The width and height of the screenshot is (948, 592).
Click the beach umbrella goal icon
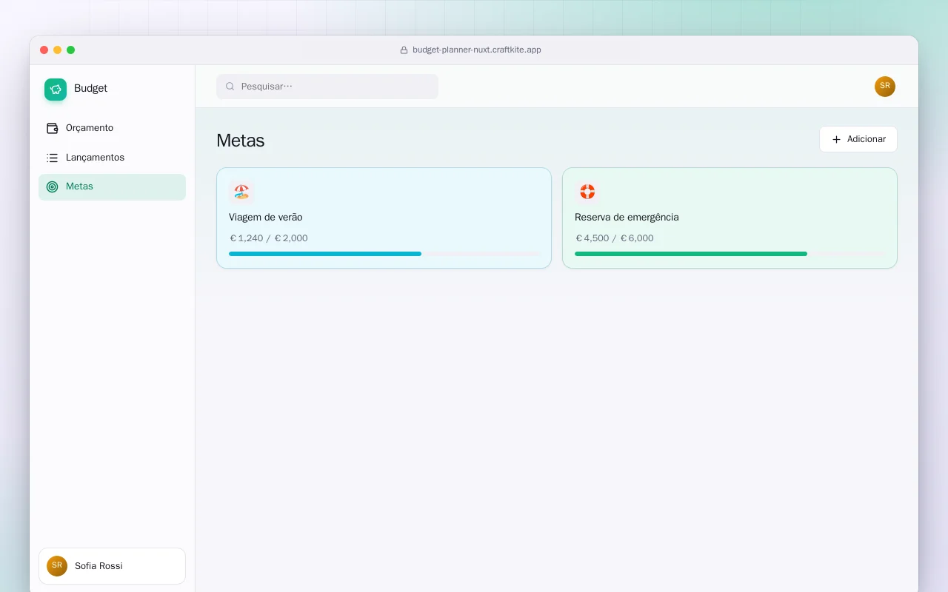point(241,192)
